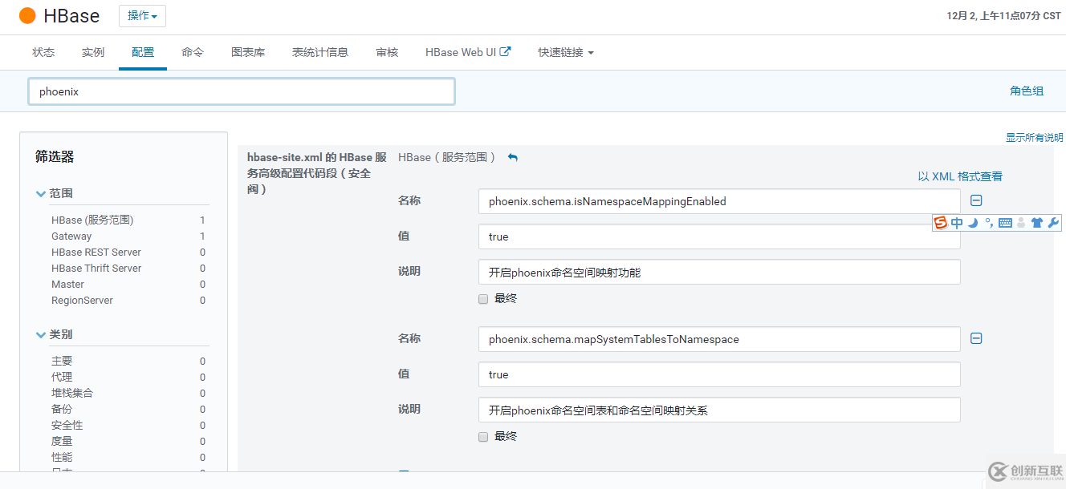Click the user account icon on IME bar

1021,223
